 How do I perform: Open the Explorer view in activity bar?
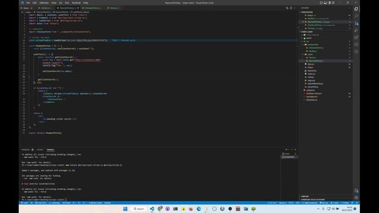coord(356,9)
